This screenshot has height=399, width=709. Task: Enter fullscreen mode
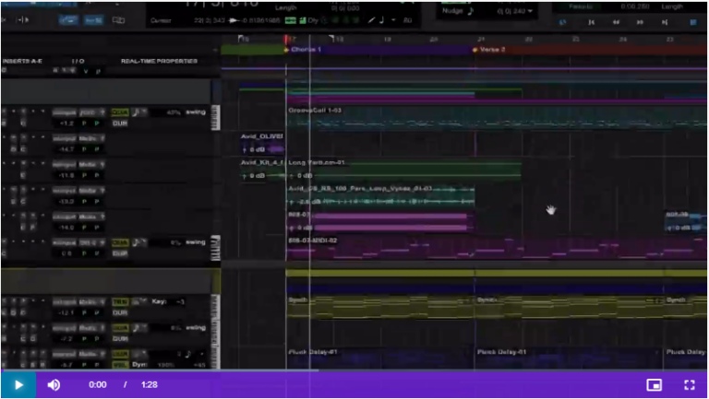[x=689, y=384]
